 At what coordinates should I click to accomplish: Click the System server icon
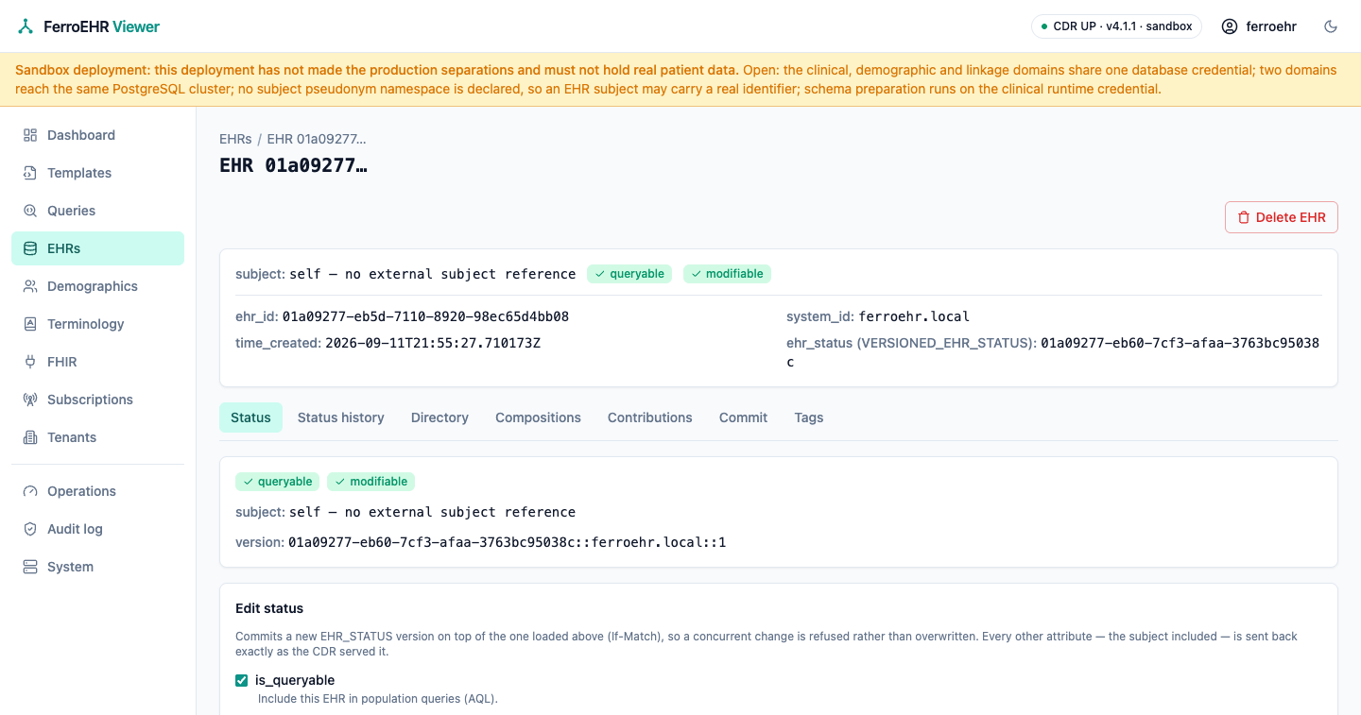click(30, 567)
